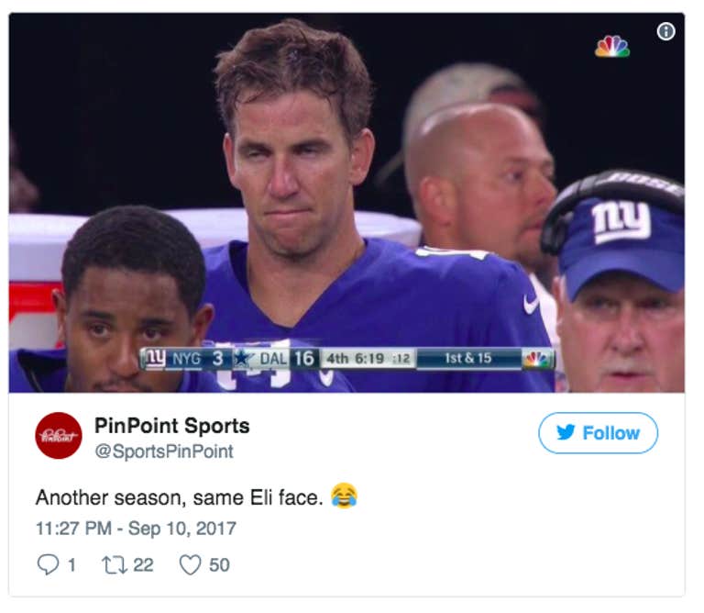Screen dimensions: 704x613
Task: Open the 11:27 PM - Sep 10, 2017 timestamp
Action: coord(136,529)
